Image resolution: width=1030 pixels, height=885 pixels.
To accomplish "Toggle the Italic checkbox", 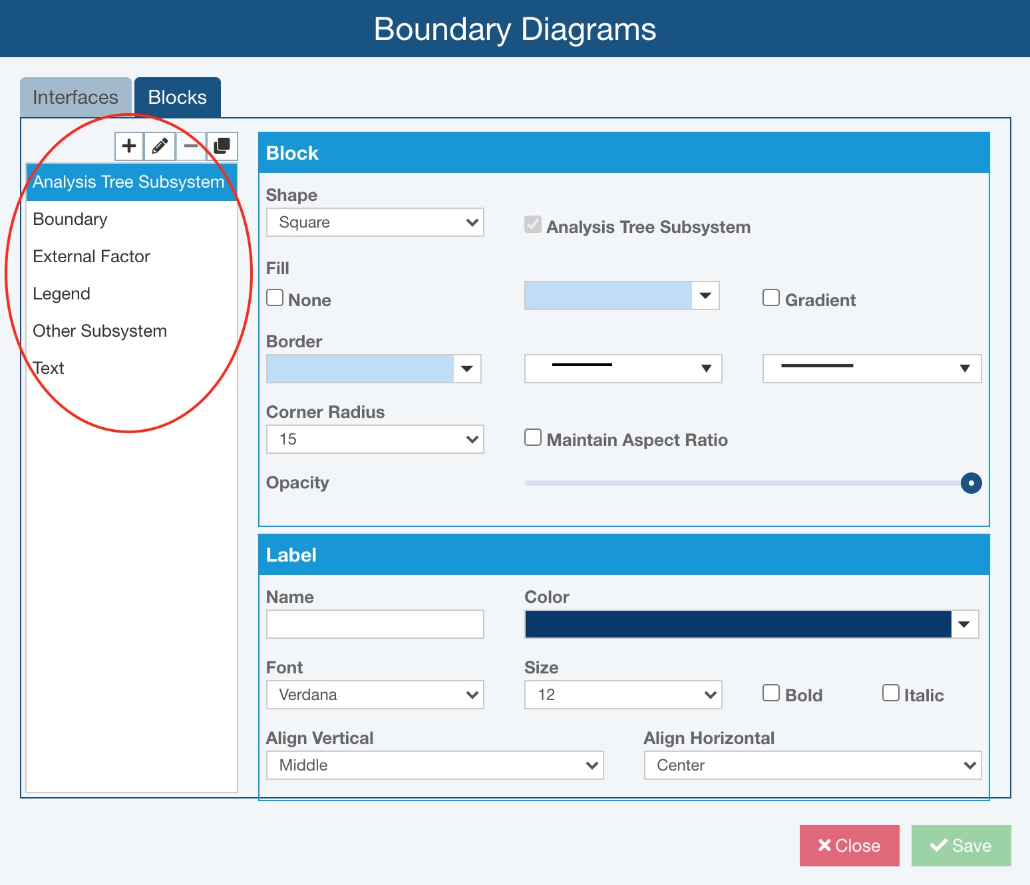I will 890,693.
